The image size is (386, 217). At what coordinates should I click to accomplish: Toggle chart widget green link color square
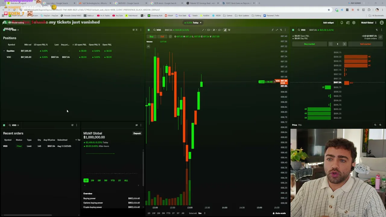coord(149,30)
